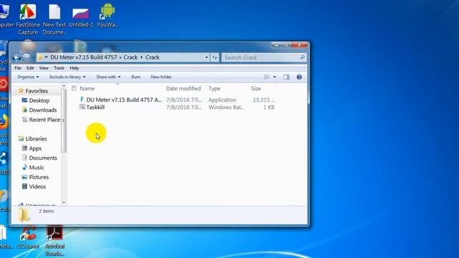Go back with the Explorer Back arrow
The height and width of the screenshot is (258, 459).
pyautogui.click(x=16, y=57)
